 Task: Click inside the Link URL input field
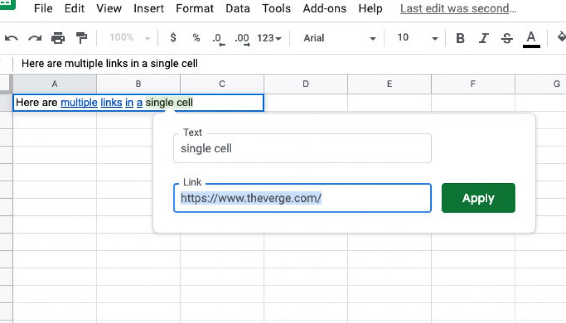[302, 198]
